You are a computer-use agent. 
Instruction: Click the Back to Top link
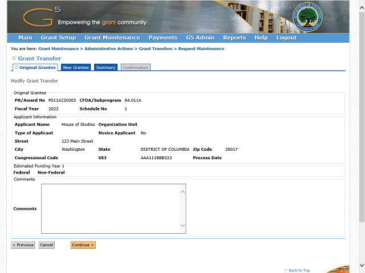297,270
